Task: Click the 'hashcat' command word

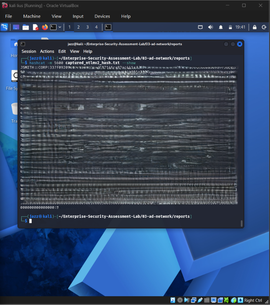Action: (x=37, y=63)
